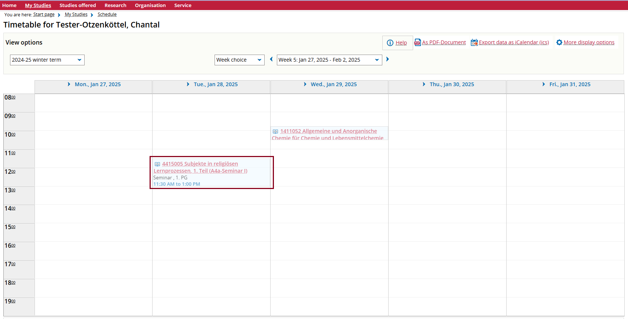The width and height of the screenshot is (628, 319).
Task: Open course 1411052 Allgemeine und Anorganische Chemie
Action: click(328, 134)
